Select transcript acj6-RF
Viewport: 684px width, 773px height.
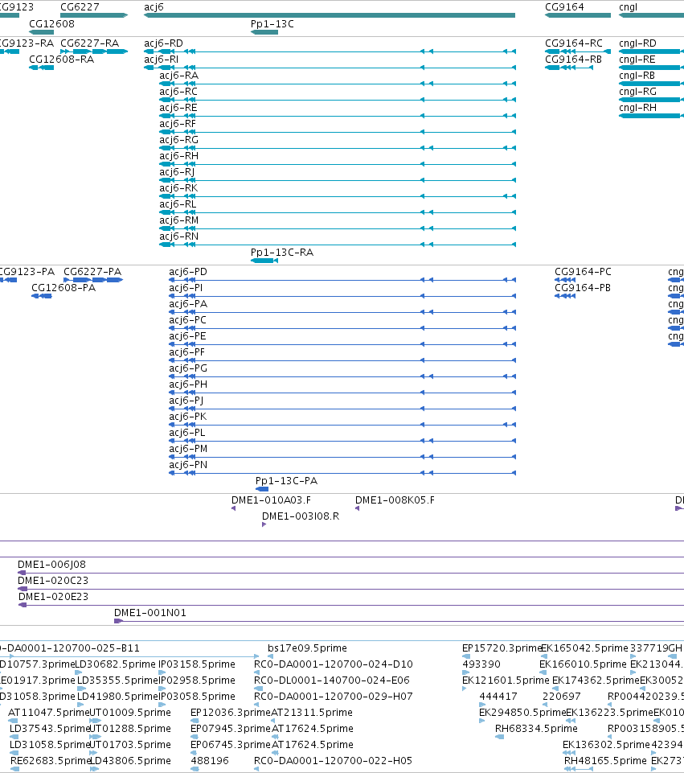[178, 124]
